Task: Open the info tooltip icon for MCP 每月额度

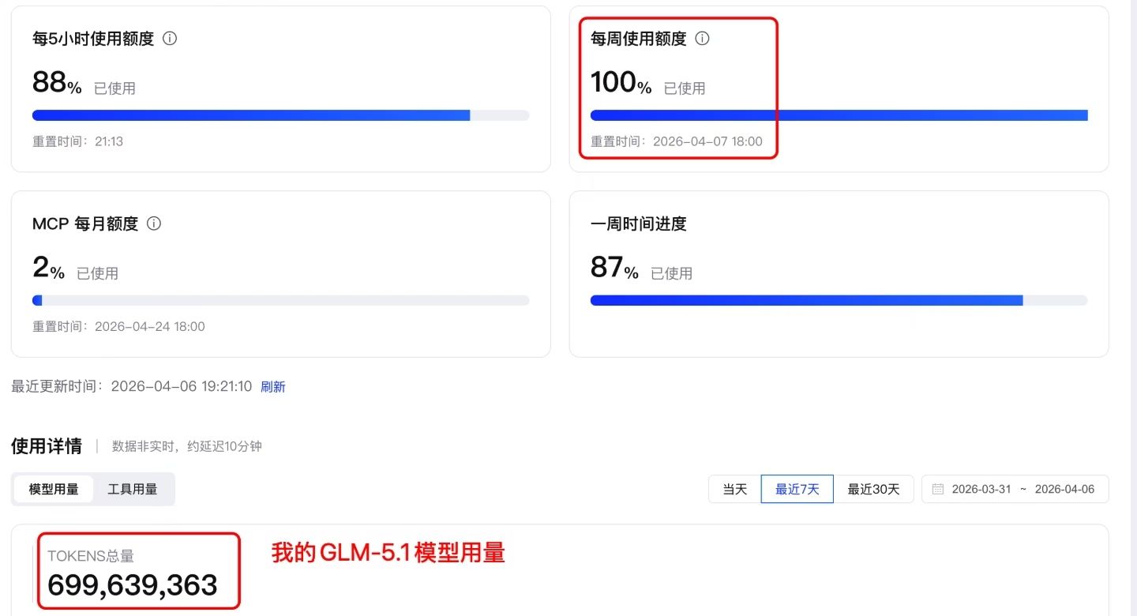Action: [x=154, y=223]
